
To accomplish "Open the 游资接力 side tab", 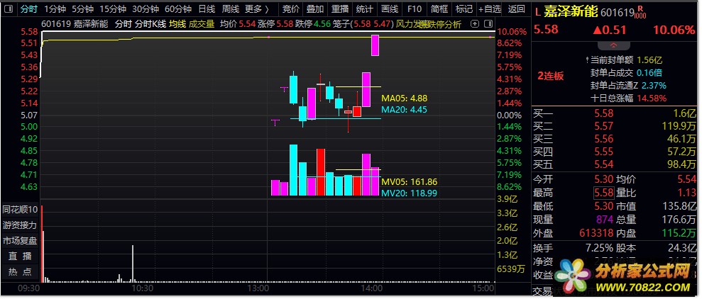I will 20,225.
